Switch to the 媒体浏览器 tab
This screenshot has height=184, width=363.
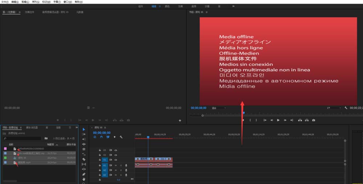click(32, 128)
